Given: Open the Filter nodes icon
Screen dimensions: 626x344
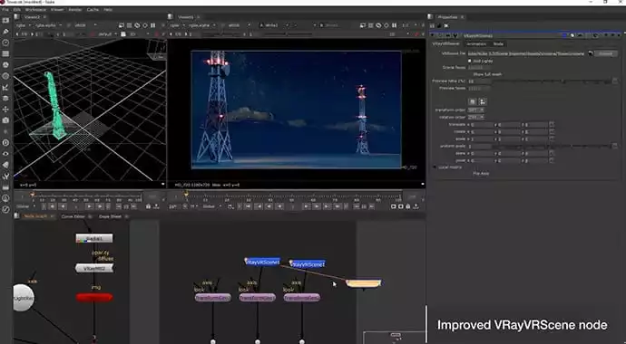Looking at the screenshot, I should [5, 76].
